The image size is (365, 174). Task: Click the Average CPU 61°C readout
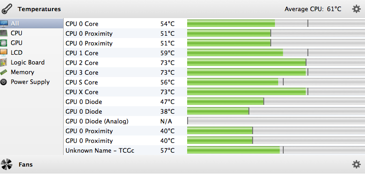(x=313, y=9)
